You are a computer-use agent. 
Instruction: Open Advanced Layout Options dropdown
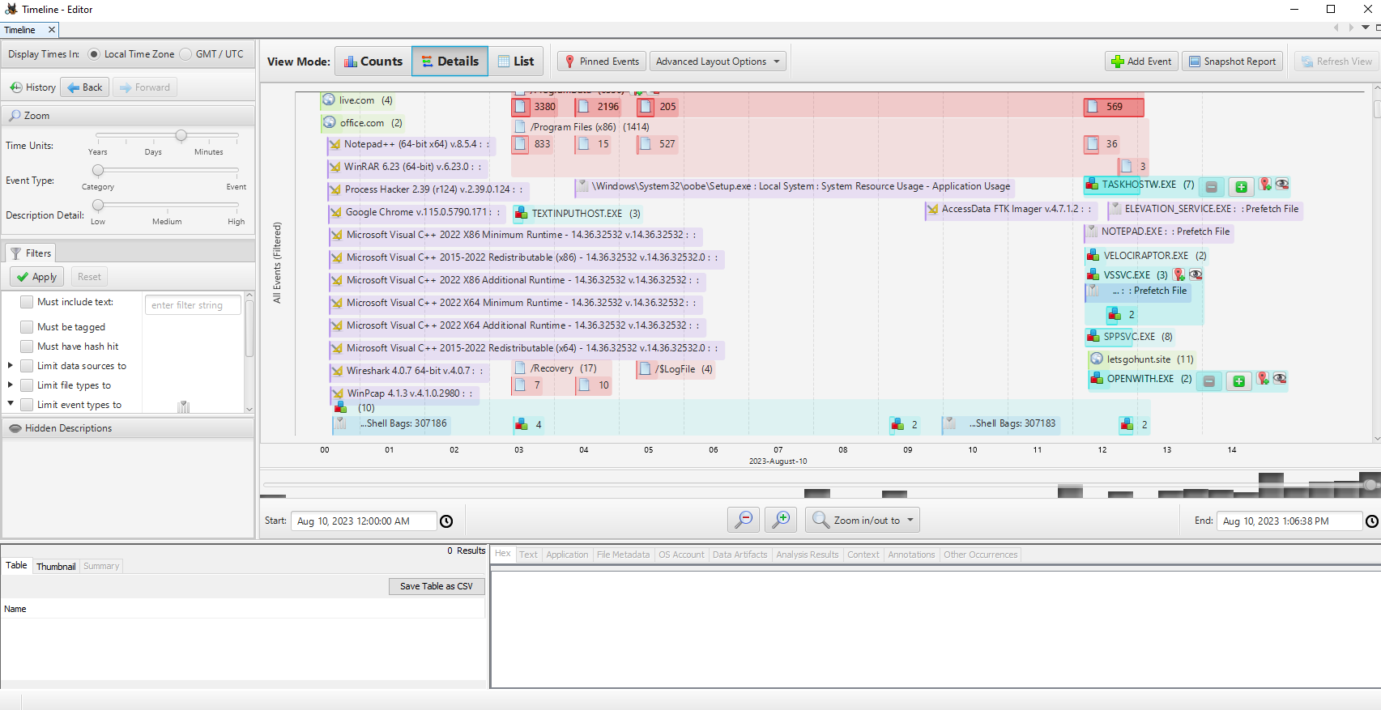718,62
